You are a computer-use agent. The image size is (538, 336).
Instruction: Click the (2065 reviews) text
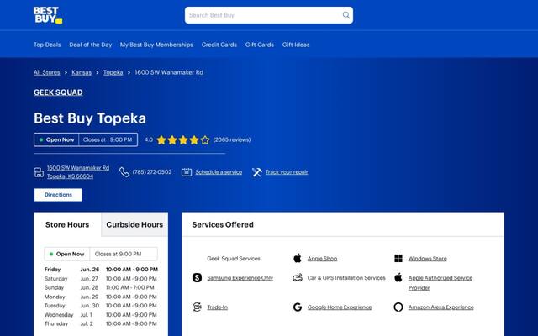pyautogui.click(x=232, y=139)
